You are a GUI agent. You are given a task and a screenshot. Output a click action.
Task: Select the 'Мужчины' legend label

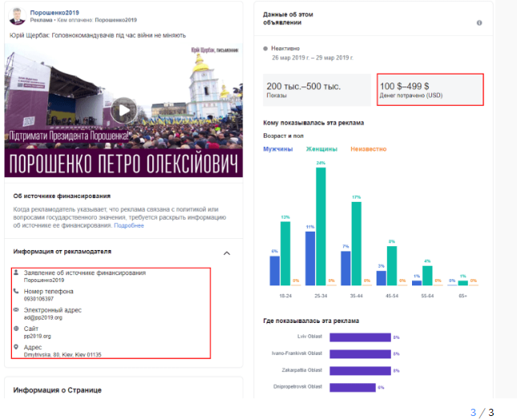click(x=278, y=149)
